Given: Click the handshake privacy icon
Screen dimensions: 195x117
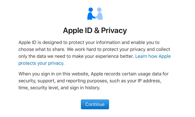Looking at the screenshot, I should [x=95, y=13].
